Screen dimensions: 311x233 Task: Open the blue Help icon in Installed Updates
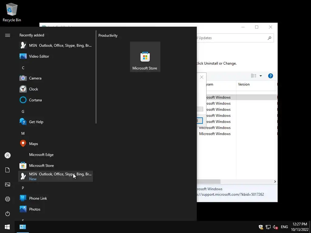point(271,76)
